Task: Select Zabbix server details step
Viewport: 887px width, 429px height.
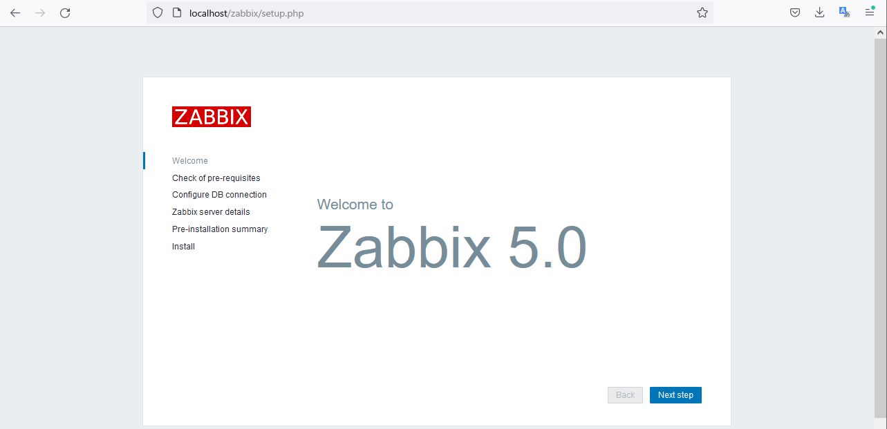Action: pyautogui.click(x=211, y=212)
